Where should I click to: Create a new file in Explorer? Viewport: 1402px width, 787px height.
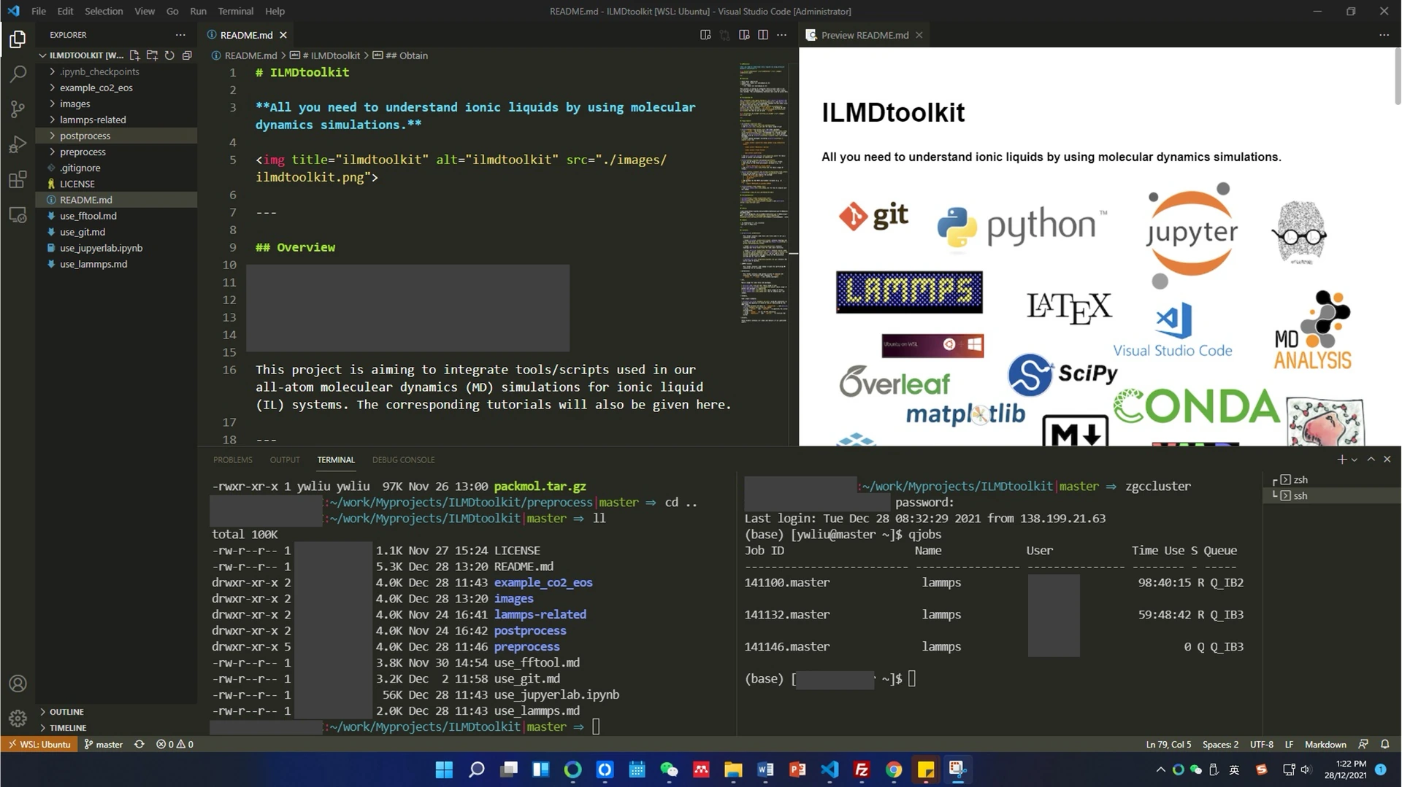[134, 55]
